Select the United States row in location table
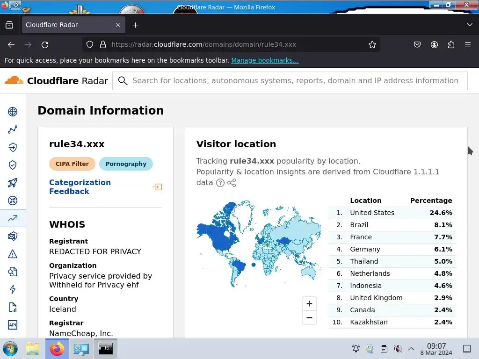Viewport: 479px width, 359px height. pos(392,213)
